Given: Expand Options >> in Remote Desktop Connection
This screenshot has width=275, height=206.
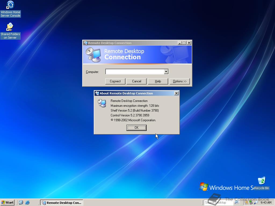Looking at the screenshot, I should point(180,81).
